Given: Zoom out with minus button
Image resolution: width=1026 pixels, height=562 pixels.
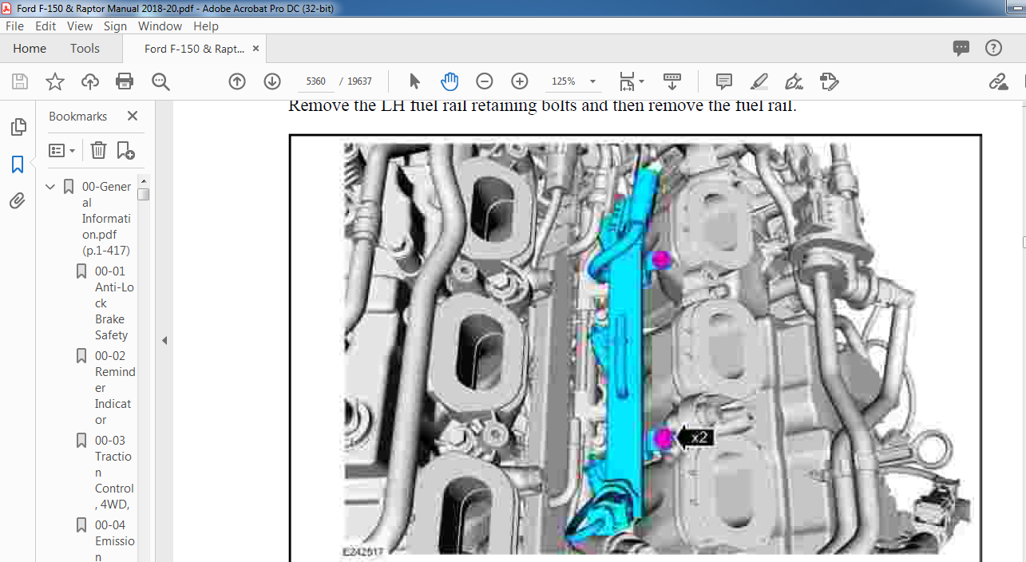Looking at the screenshot, I should pyautogui.click(x=485, y=81).
